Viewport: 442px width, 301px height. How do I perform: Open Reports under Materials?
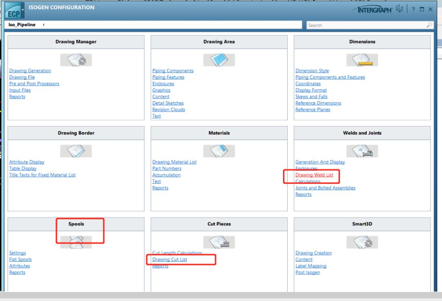[x=160, y=188]
